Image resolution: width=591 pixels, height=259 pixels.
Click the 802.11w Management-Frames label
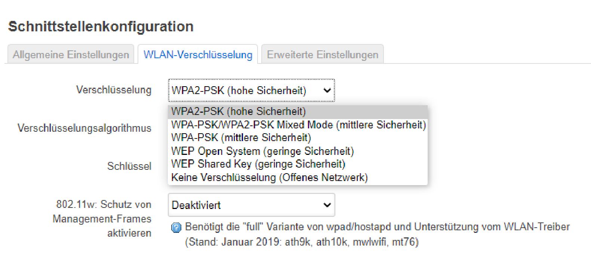pyautogui.click(x=102, y=219)
